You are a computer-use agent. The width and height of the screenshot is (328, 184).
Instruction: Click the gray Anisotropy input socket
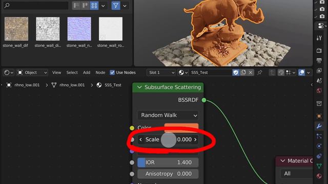coord(132,174)
